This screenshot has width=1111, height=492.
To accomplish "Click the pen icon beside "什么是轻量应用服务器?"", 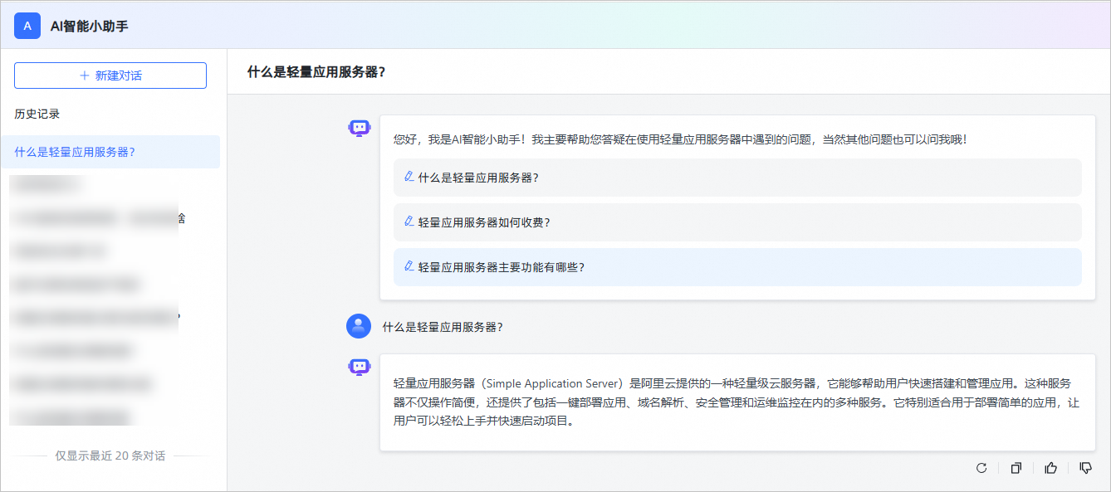I will coord(408,177).
